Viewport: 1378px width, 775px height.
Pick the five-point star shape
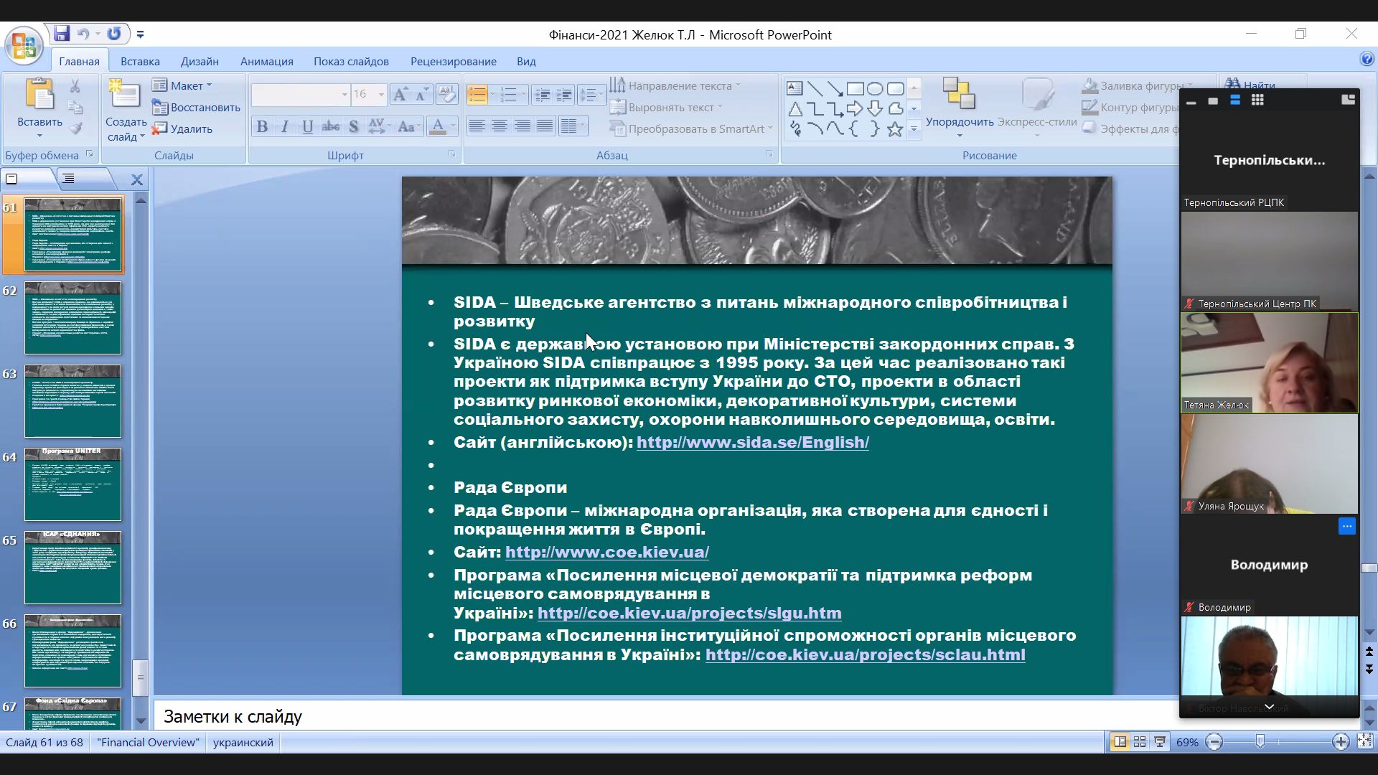895,129
